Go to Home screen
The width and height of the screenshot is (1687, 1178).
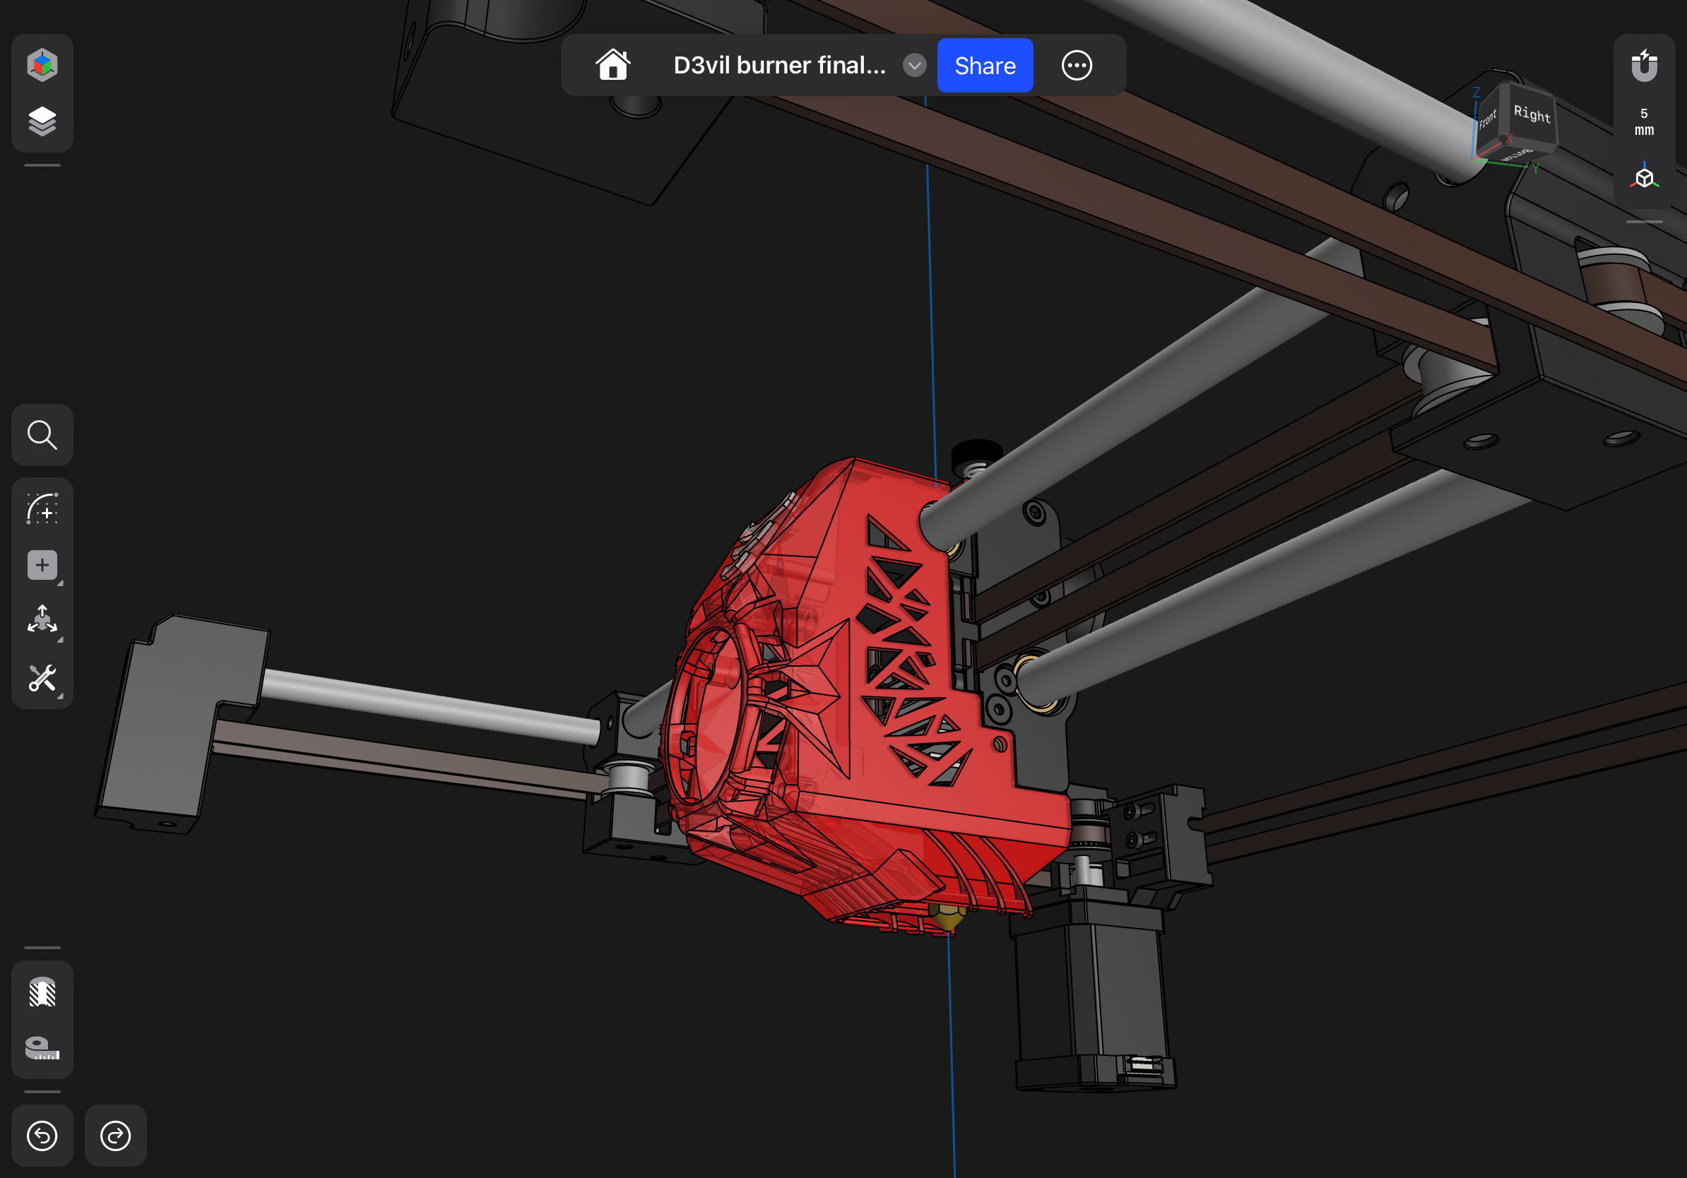pyautogui.click(x=612, y=66)
